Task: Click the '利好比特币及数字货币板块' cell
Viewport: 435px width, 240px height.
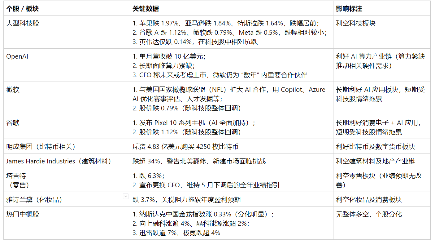Action: [382, 146]
